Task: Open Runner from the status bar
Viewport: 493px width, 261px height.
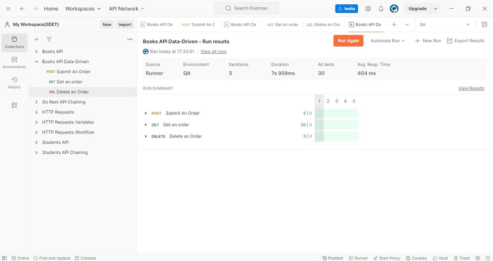Action: pos(358,258)
